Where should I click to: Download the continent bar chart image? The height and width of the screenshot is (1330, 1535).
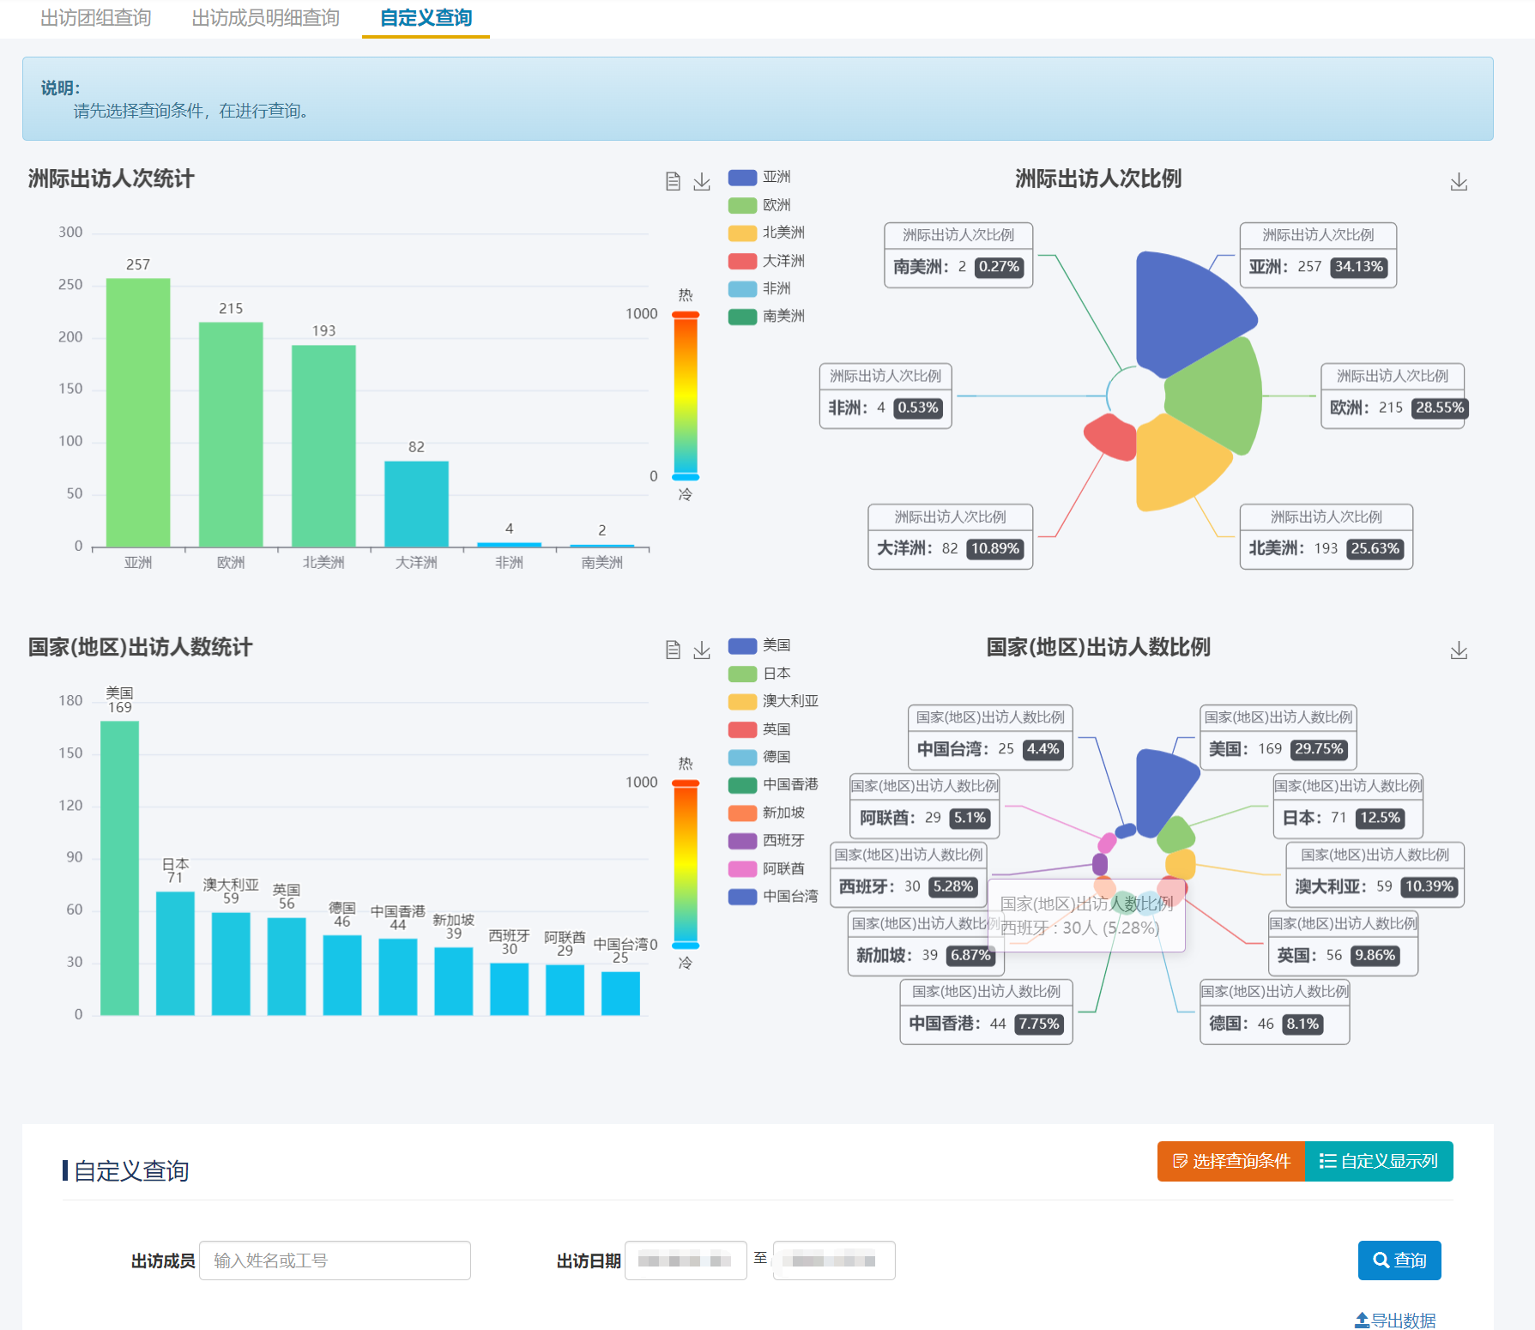[702, 181]
